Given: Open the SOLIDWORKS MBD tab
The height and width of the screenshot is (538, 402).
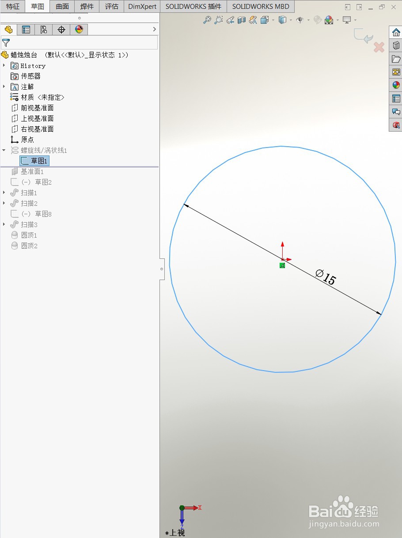Looking at the screenshot, I should (261, 7).
